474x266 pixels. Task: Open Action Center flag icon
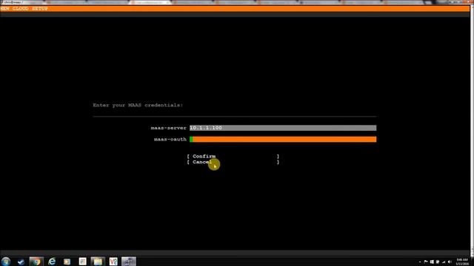[x=426, y=262]
